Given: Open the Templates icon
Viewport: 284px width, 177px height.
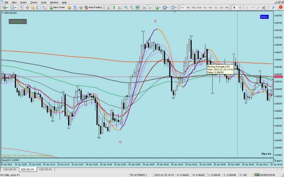Looking at the screenshot, I should coord(173,8).
